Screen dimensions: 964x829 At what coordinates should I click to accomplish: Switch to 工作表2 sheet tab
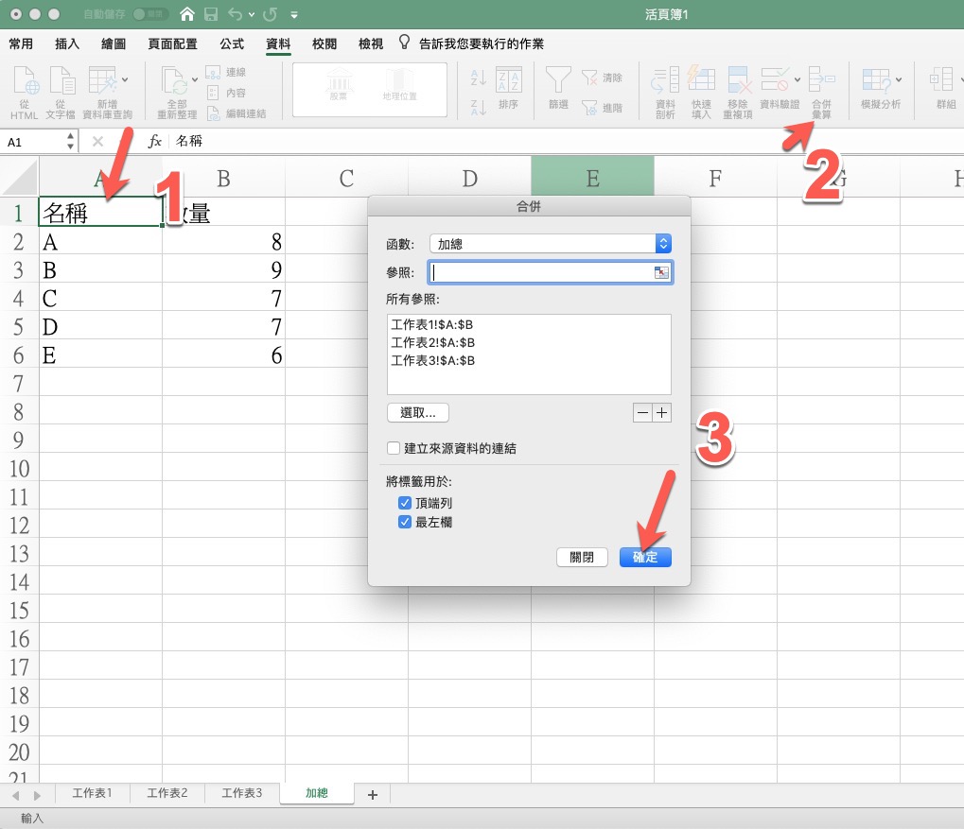pos(167,793)
